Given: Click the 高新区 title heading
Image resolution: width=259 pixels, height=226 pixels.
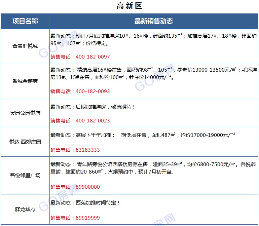Looking at the screenshot, I should click(129, 6).
